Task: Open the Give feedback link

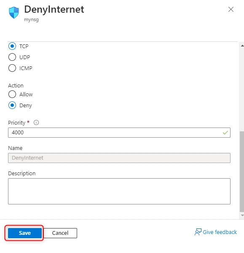Action: click(220, 232)
